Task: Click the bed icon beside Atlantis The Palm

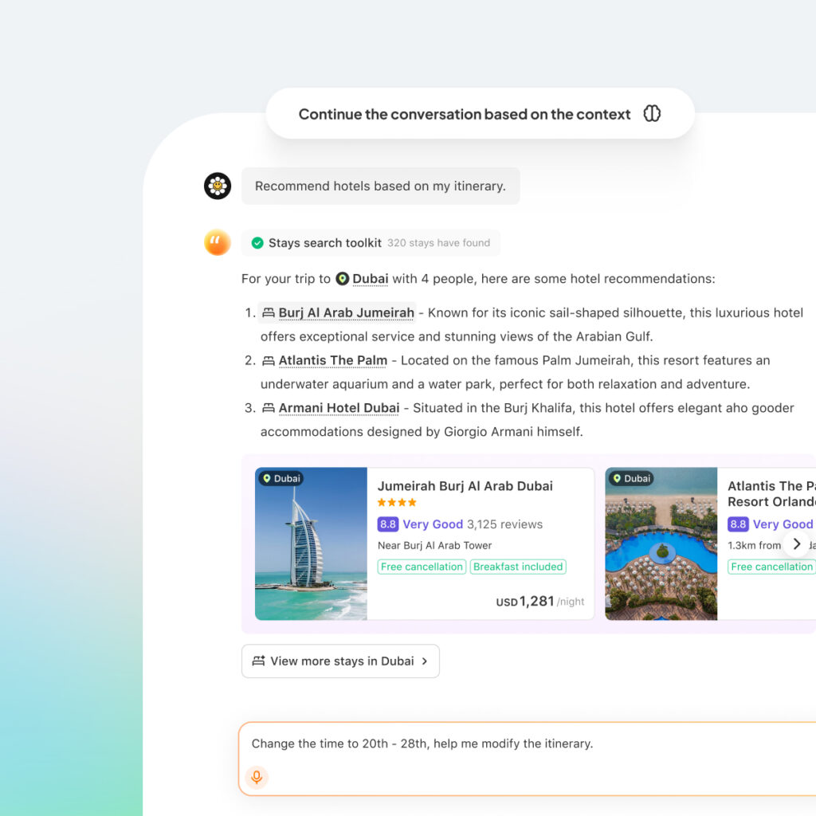Action: (269, 361)
